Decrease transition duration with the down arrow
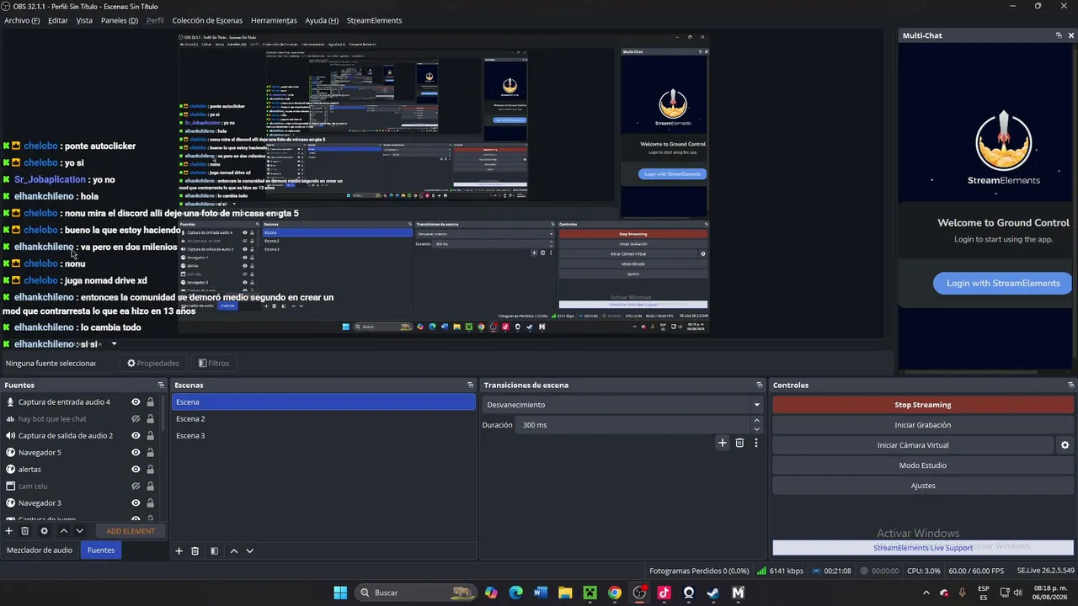Viewport: 1078px width, 606px height. (756, 429)
